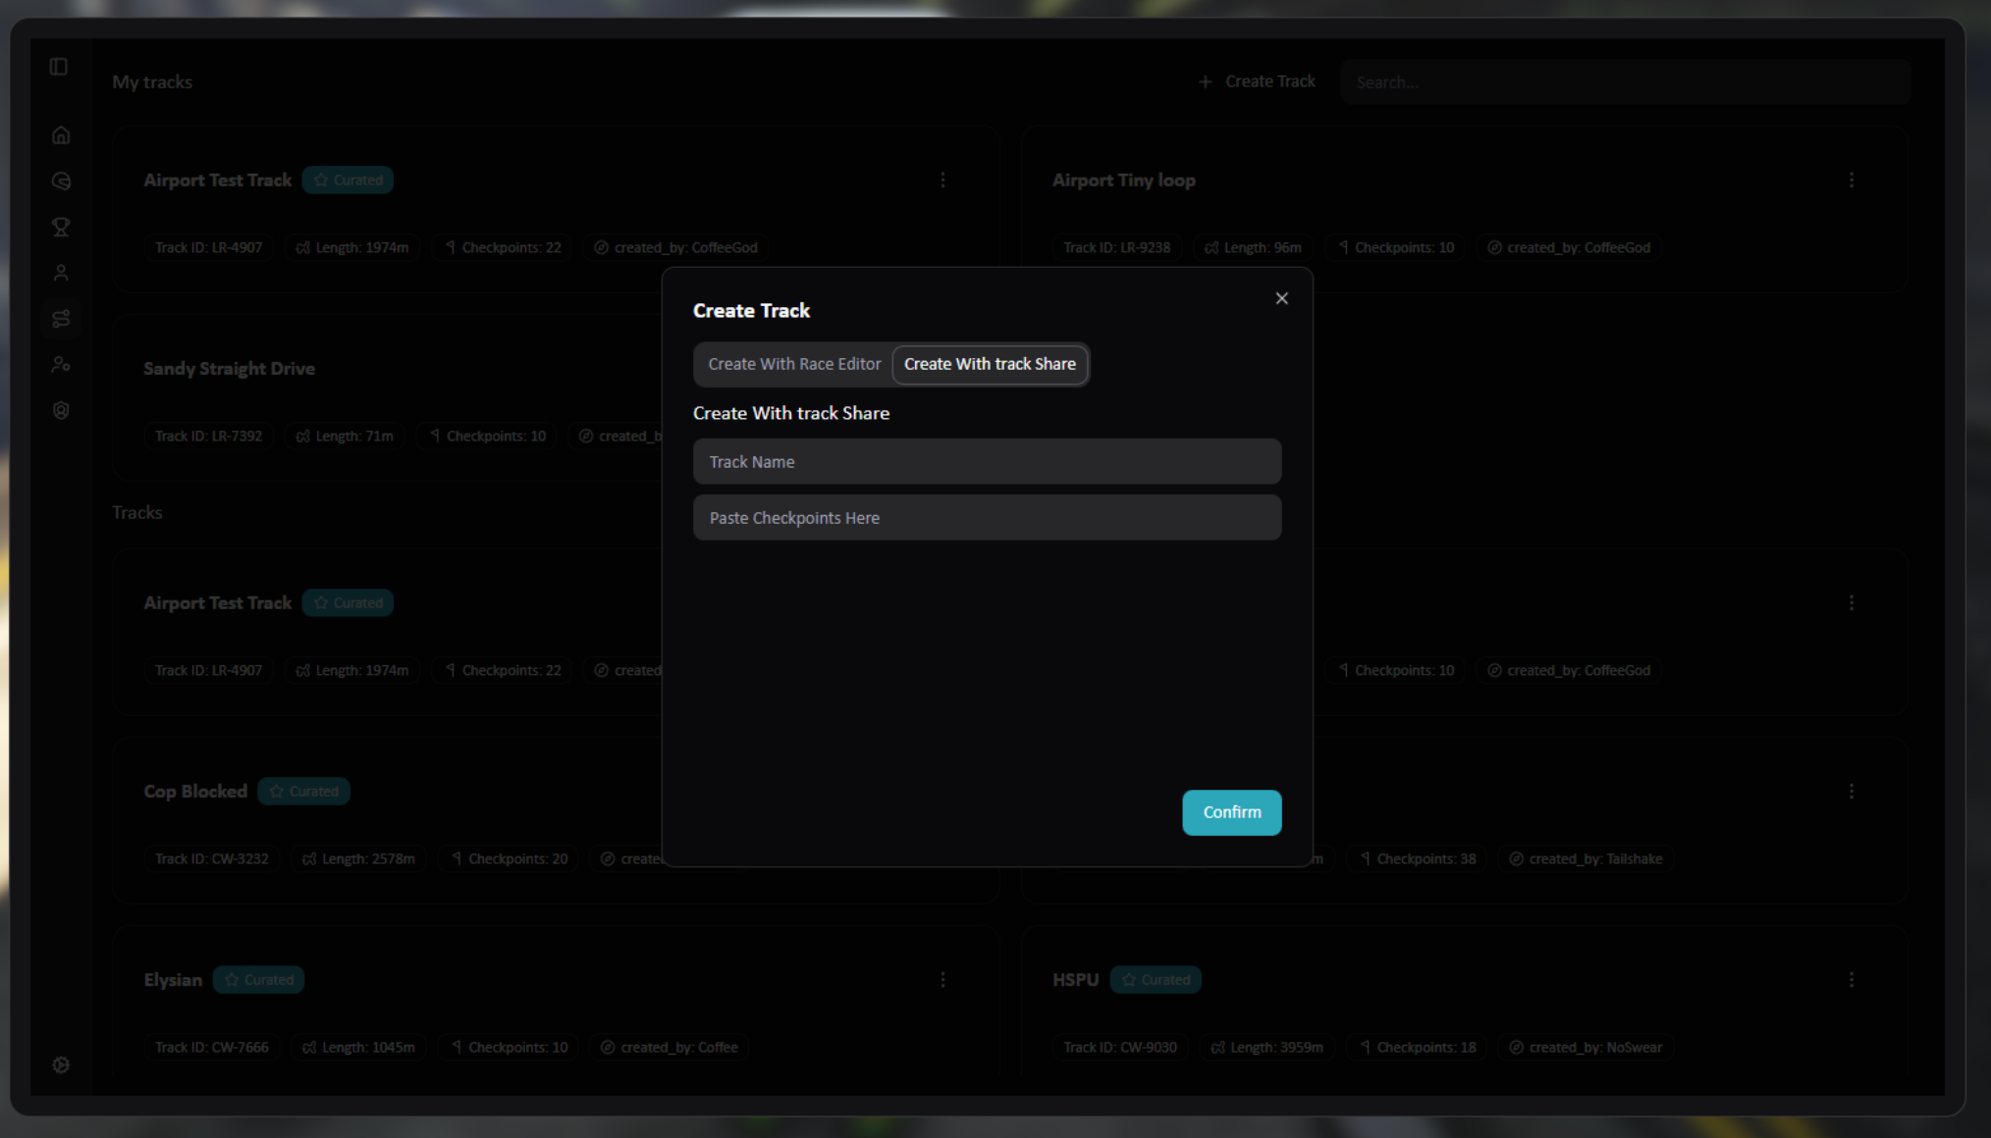Click the track Search box
The width and height of the screenshot is (1991, 1138).
coord(1625,82)
